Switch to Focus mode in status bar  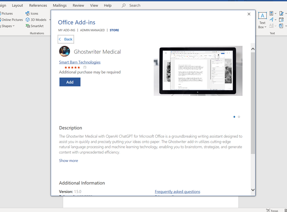click(272, 211)
